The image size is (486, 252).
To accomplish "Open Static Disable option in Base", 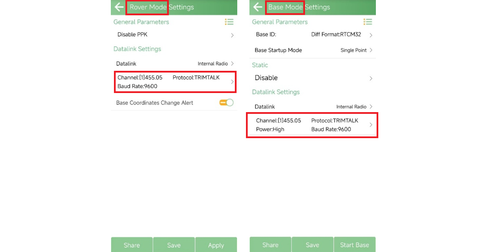I will coord(313,78).
